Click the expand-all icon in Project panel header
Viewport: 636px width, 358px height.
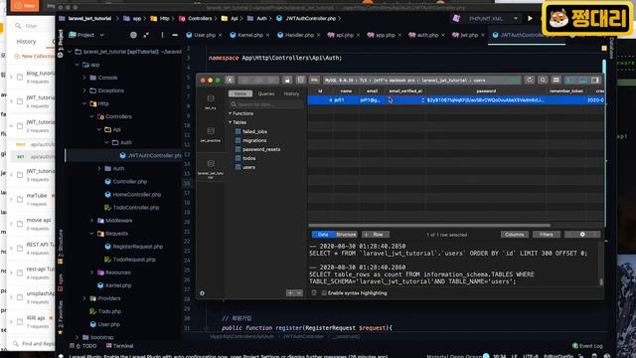tap(146, 36)
